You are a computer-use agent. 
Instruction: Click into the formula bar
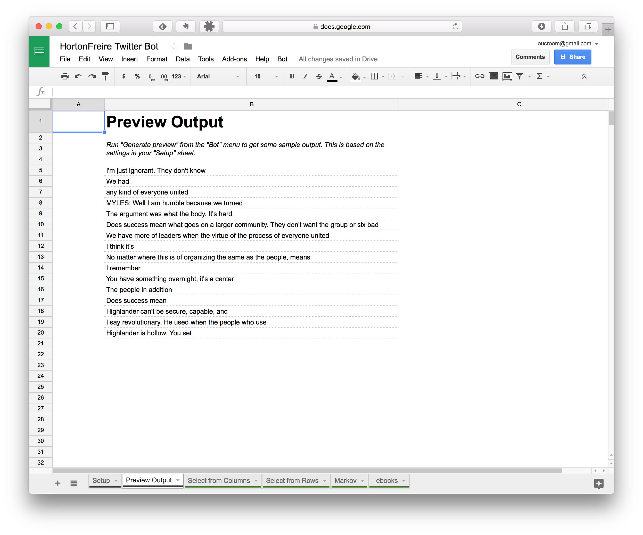[333, 92]
